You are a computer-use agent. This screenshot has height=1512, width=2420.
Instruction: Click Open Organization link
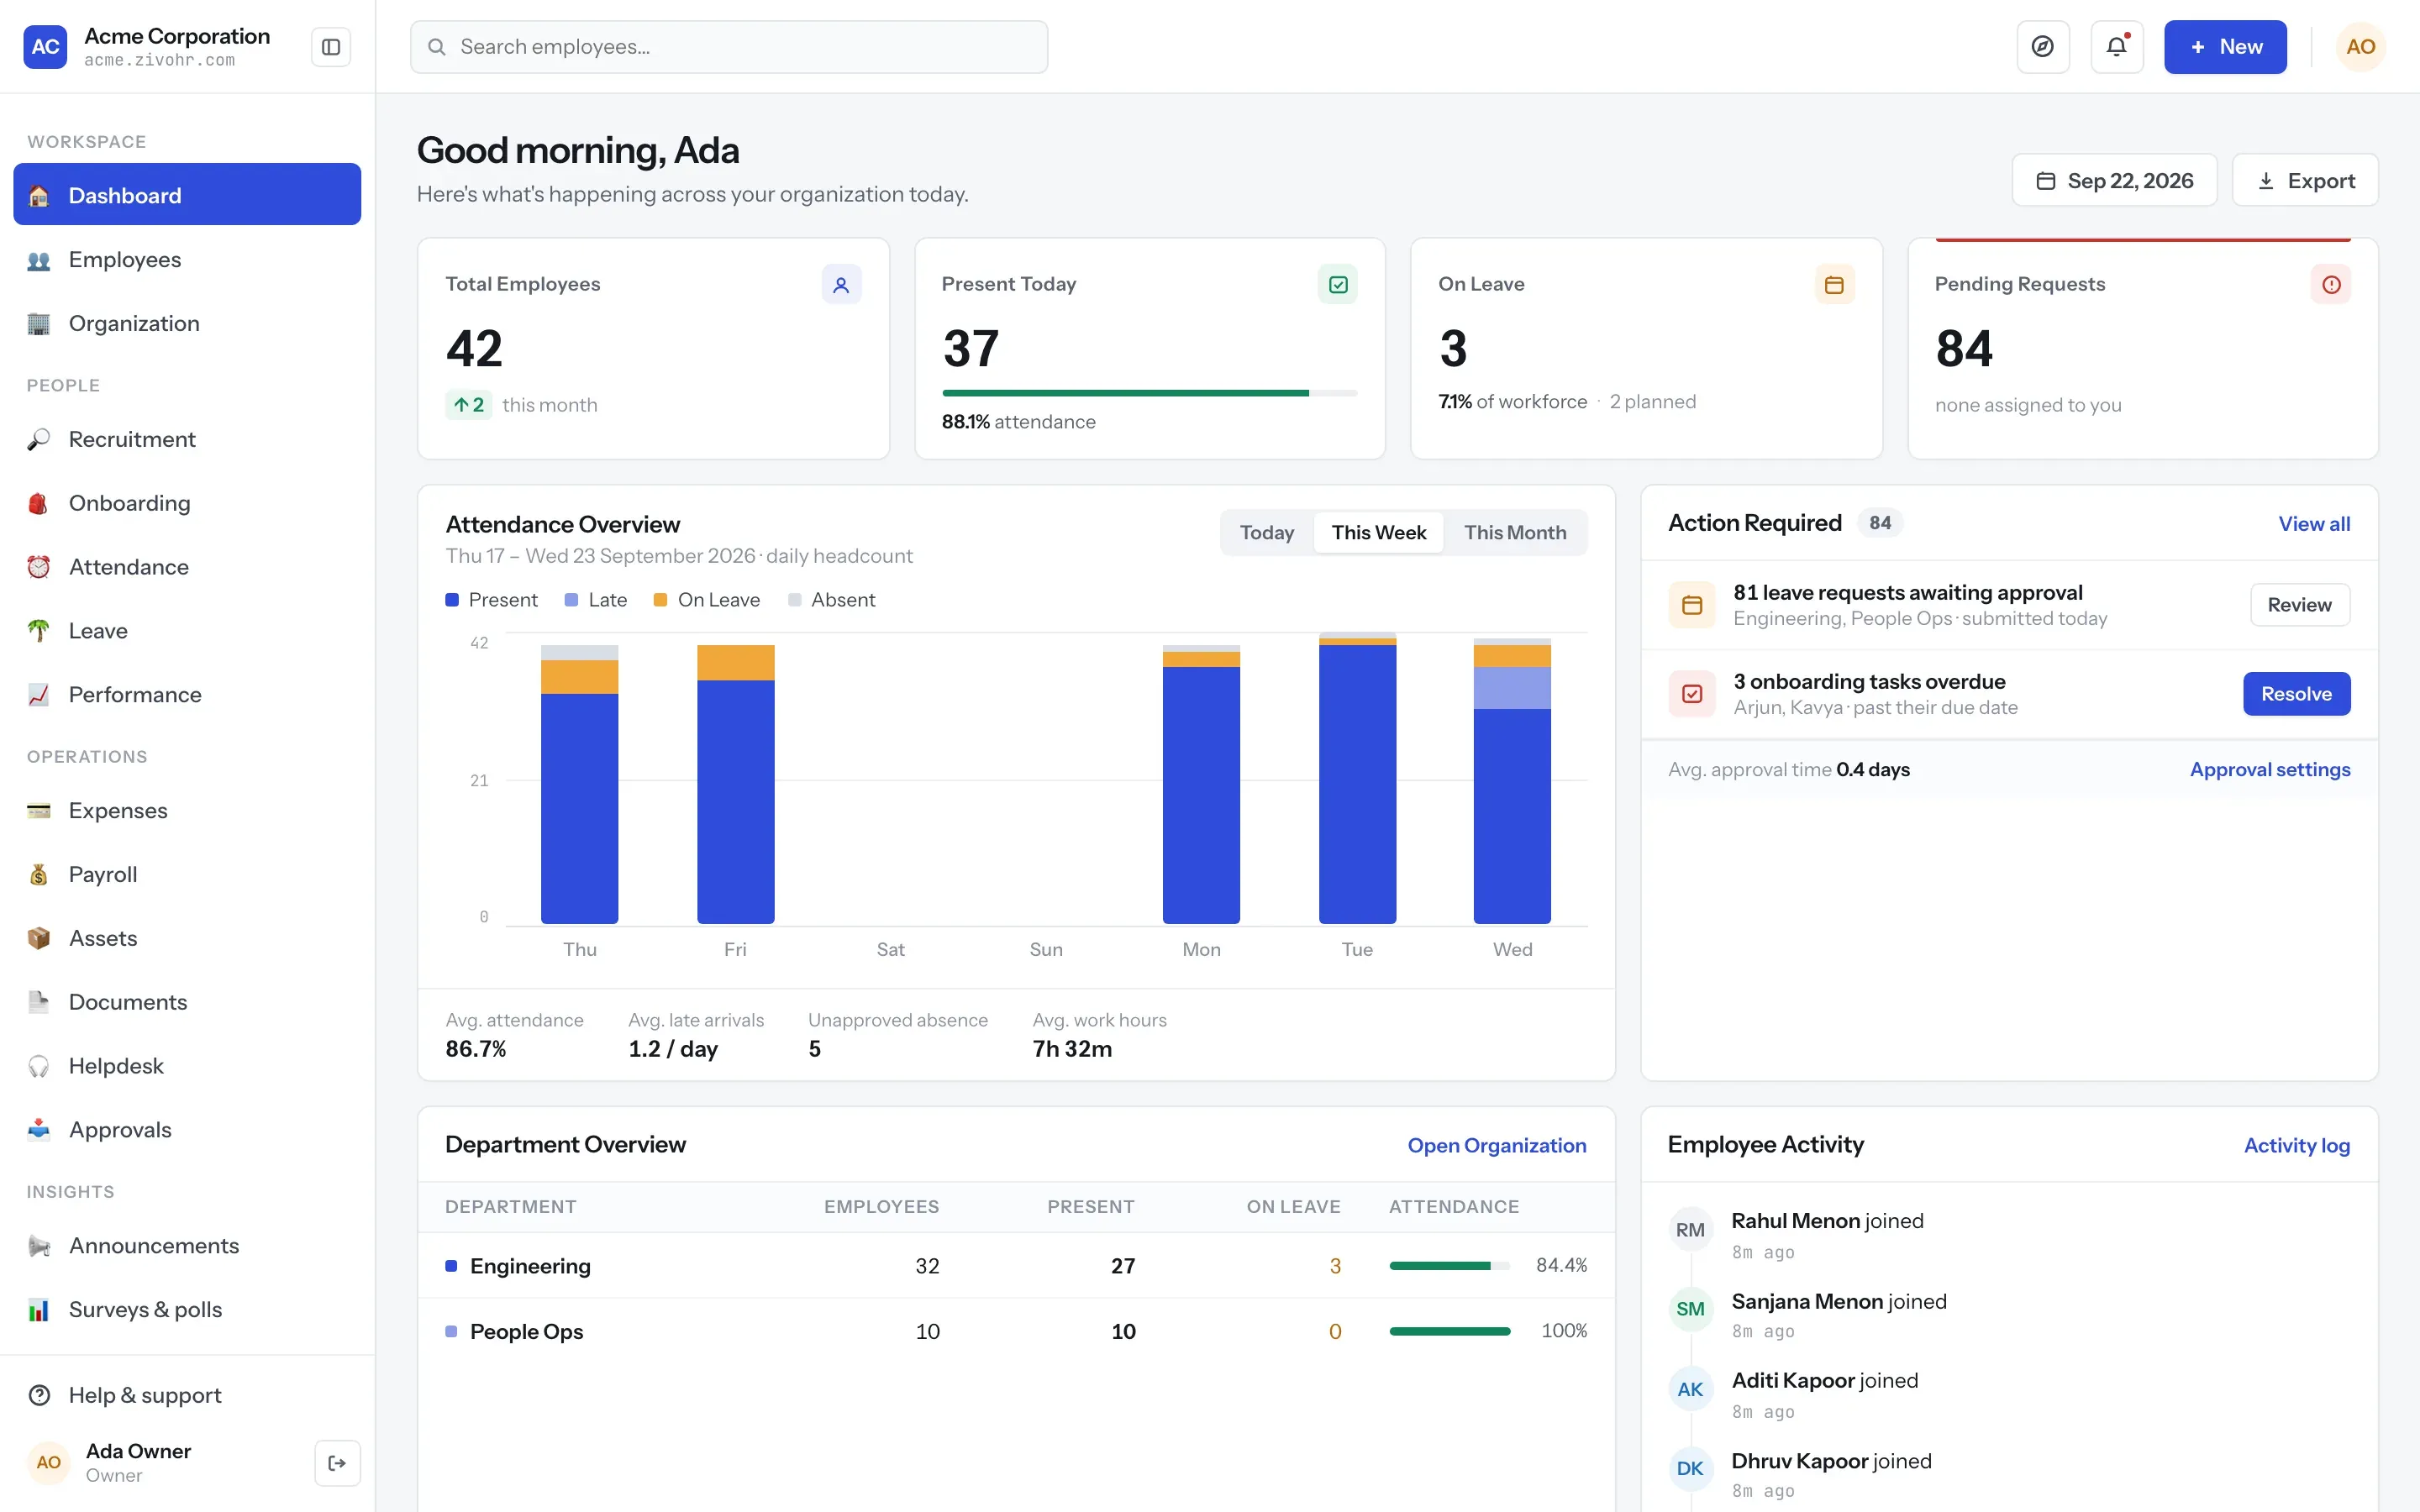1496,1146
